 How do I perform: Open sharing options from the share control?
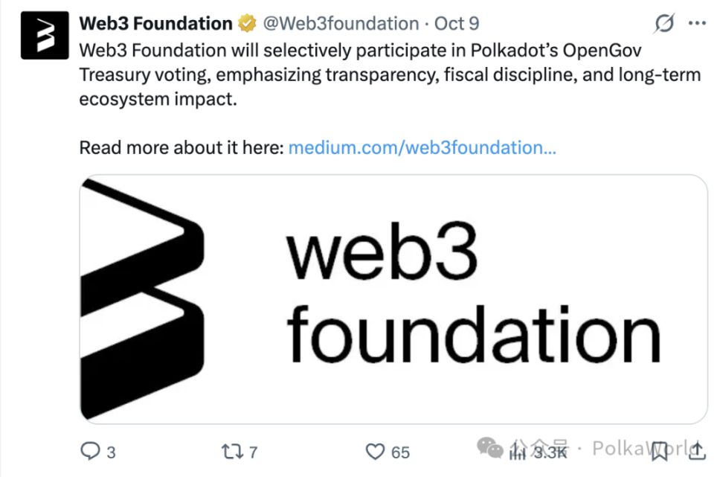(697, 451)
